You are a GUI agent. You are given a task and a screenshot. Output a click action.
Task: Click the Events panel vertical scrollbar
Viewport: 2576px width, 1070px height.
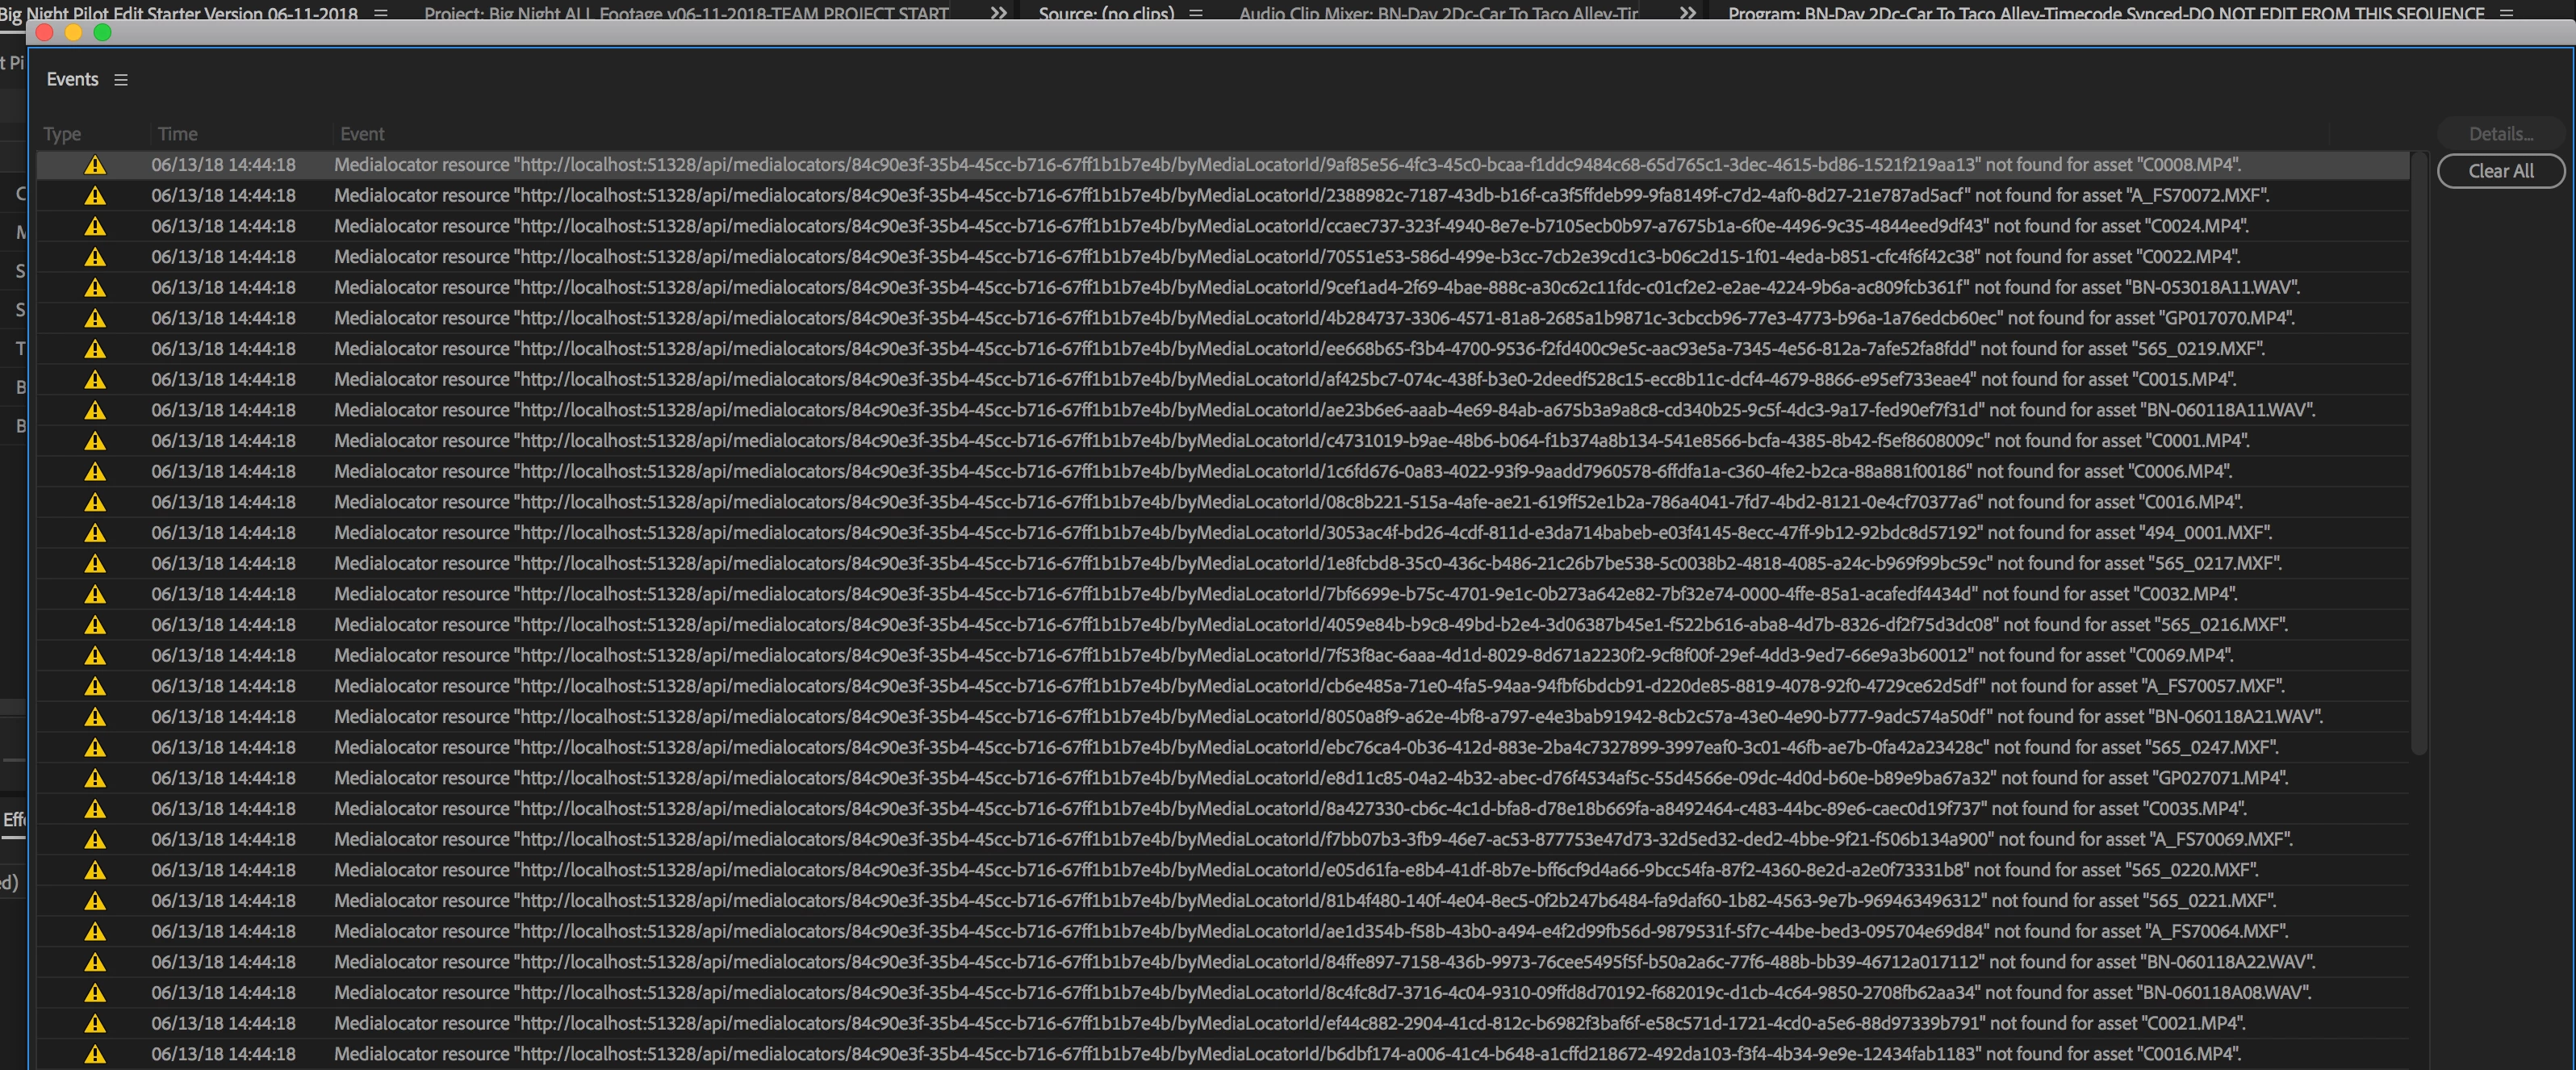[x=2419, y=450]
